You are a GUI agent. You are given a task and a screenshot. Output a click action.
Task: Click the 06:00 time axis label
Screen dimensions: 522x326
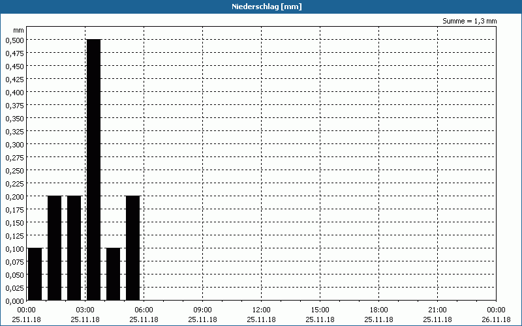pyautogui.click(x=144, y=310)
